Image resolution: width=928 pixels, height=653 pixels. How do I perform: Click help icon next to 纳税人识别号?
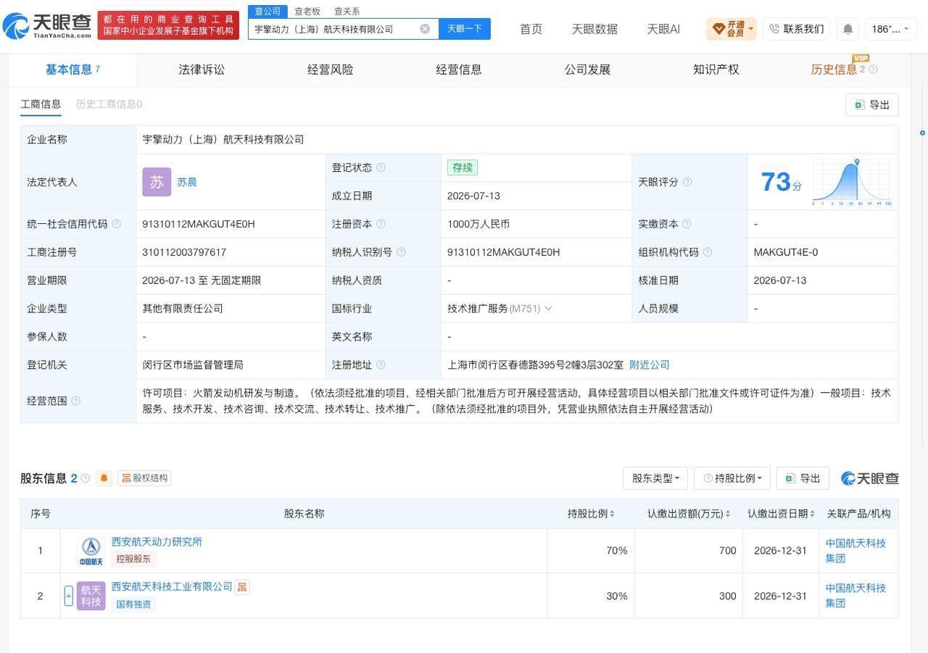[401, 252]
